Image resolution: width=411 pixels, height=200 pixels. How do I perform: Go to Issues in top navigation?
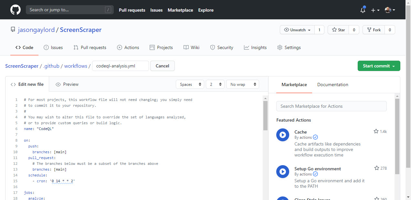(x=156, y=10)
